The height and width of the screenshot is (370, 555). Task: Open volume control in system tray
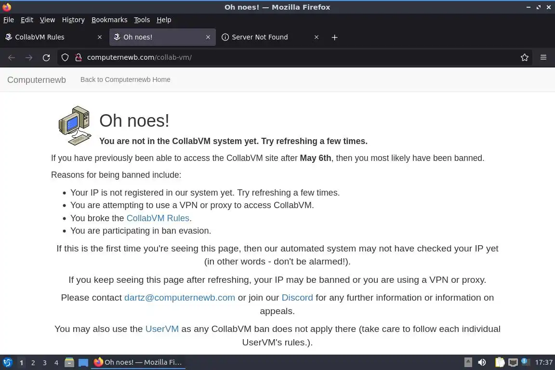pos(482,362)
